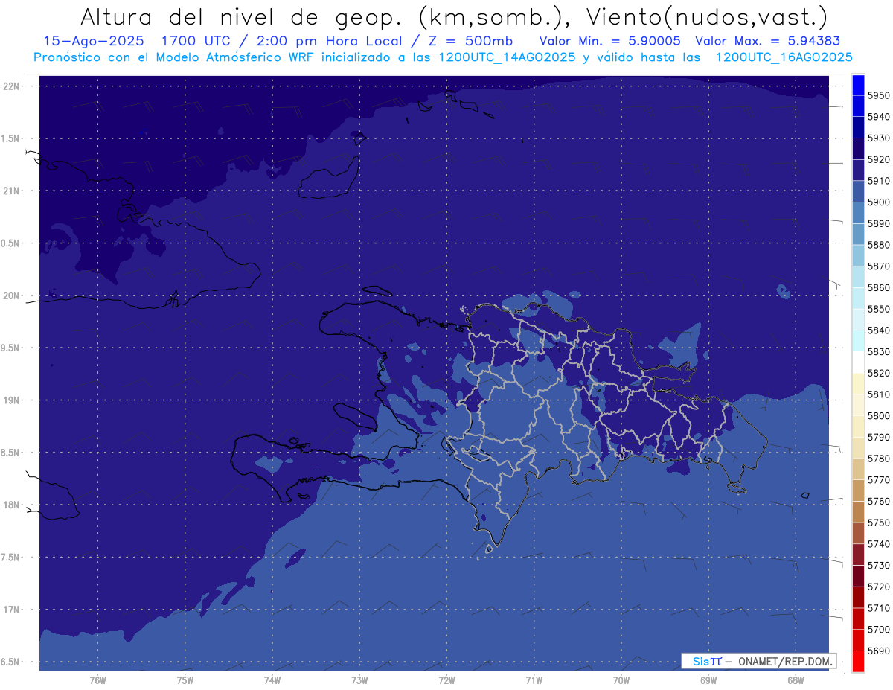Click the '5950' colorbar value
This screenshot has width=893, height=690.
pyautogui.click(x=878, y=95)
